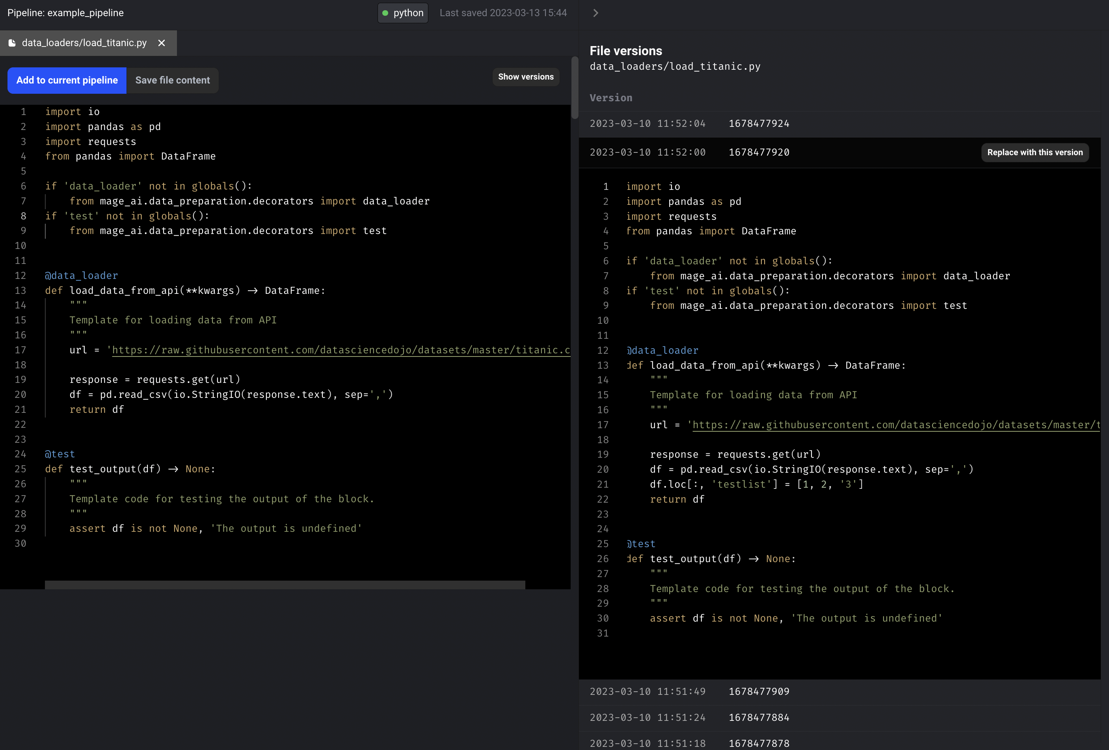Click 'import pandas as pd' in main editor

click(x=103, y=127)
